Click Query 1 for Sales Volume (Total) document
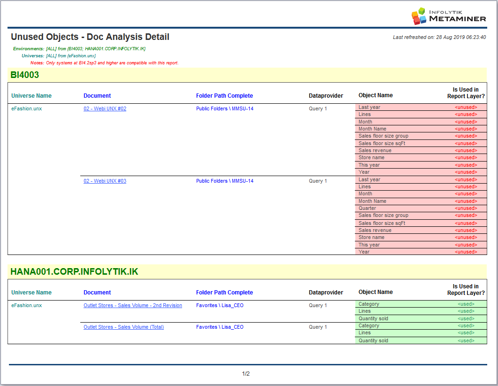Image resolution: width=498 pixels, height=386 pixels. [x=318, y=327]
